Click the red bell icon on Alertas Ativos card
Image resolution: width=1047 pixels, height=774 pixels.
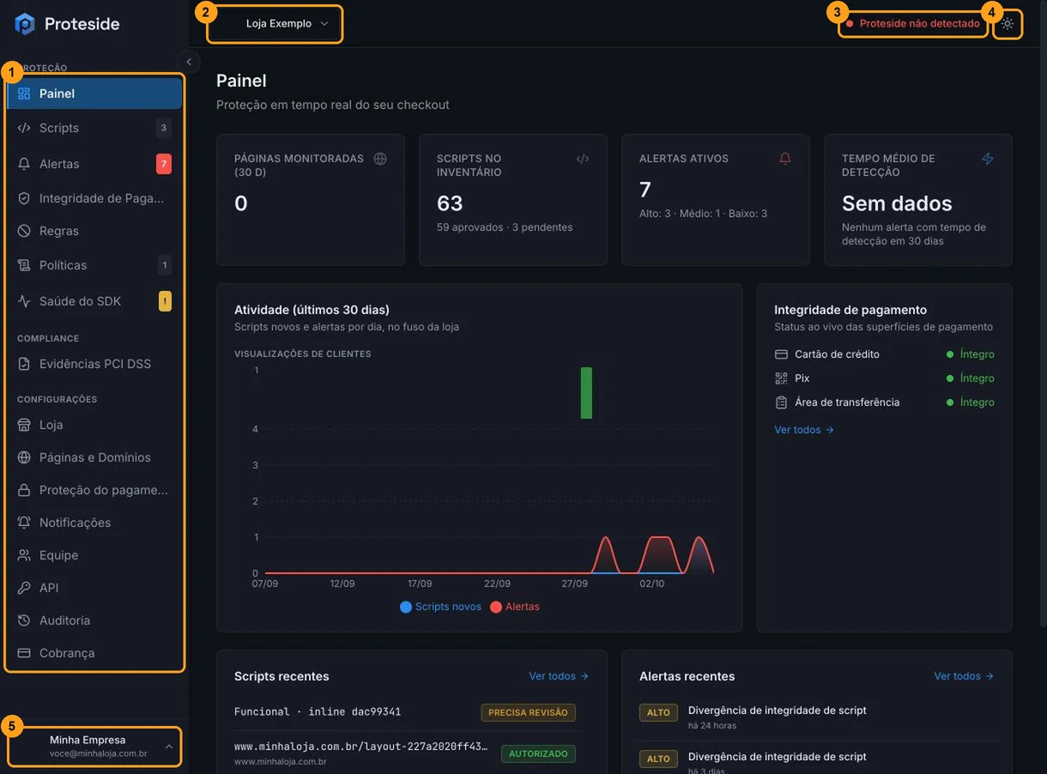click(785, 159)
